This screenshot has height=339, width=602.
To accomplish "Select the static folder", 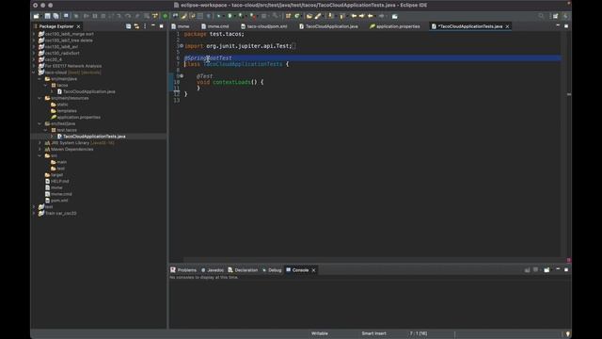I will point(63,105).
